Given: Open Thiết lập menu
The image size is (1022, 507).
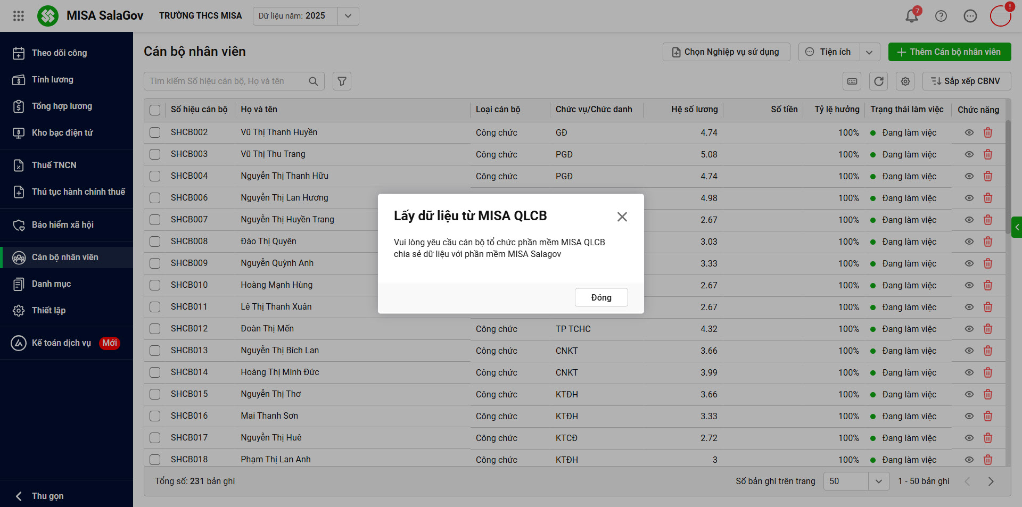Looking at the screenshot, I should [67, 311].
